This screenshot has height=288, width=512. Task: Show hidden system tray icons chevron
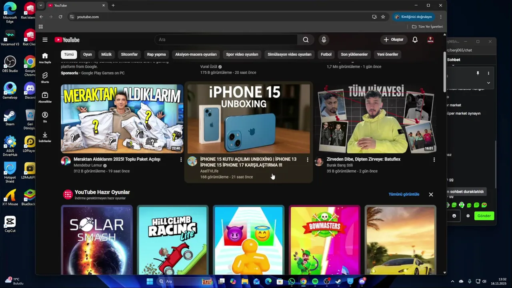click(452, 282)
